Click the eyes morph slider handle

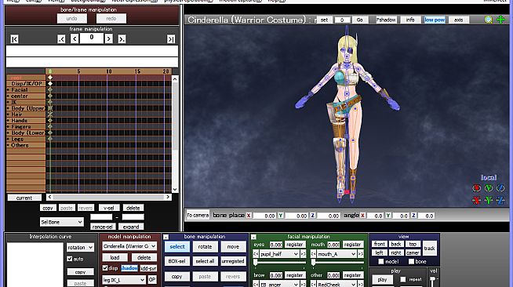(x=255, y=263)
